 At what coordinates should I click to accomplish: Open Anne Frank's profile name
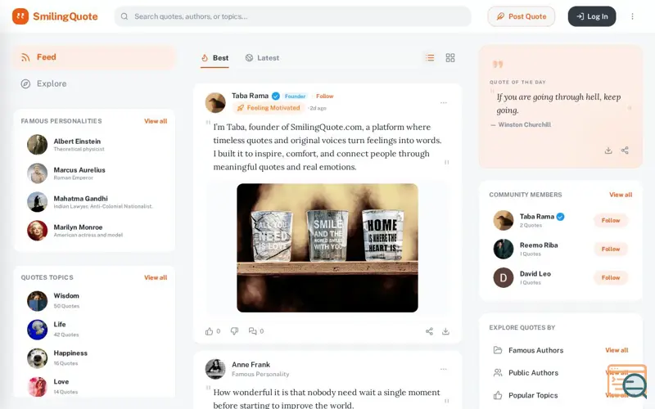[x=251, y=364]
